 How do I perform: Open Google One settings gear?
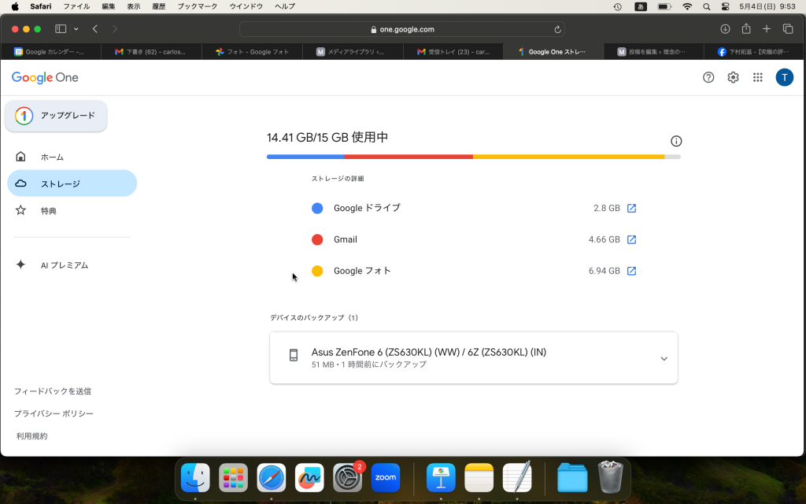tap(733, 77)
